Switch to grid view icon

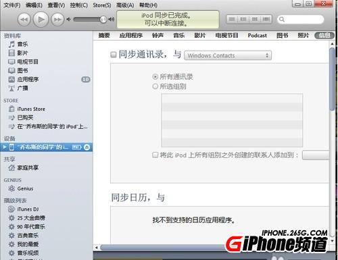(255, 20)
